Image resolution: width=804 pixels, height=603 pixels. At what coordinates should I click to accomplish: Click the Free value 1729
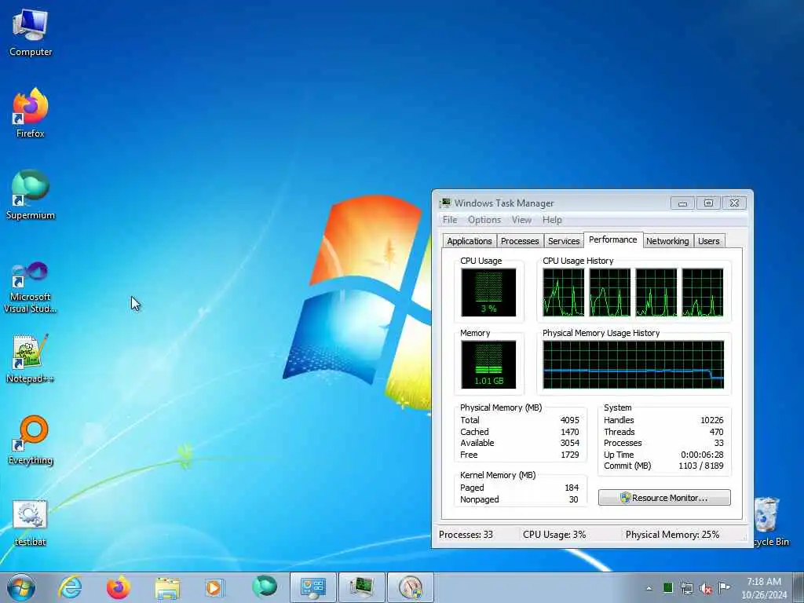tap(569, 455)
